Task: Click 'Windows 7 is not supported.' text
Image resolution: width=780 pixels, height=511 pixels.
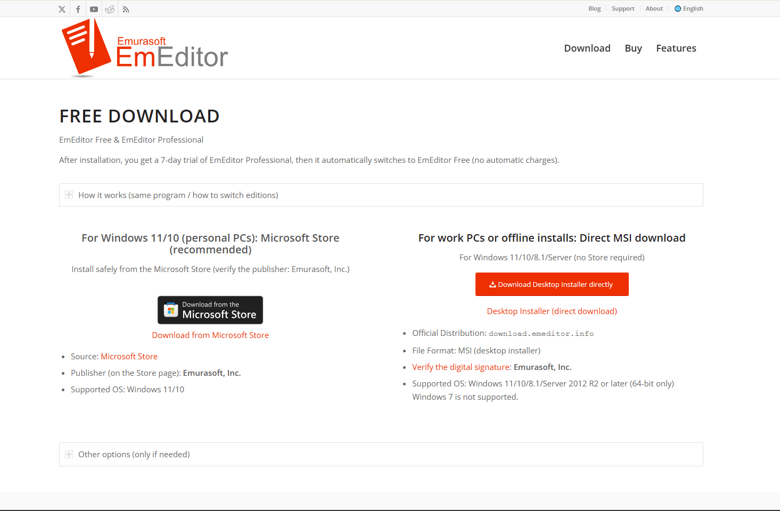Action: coord(465,397)
